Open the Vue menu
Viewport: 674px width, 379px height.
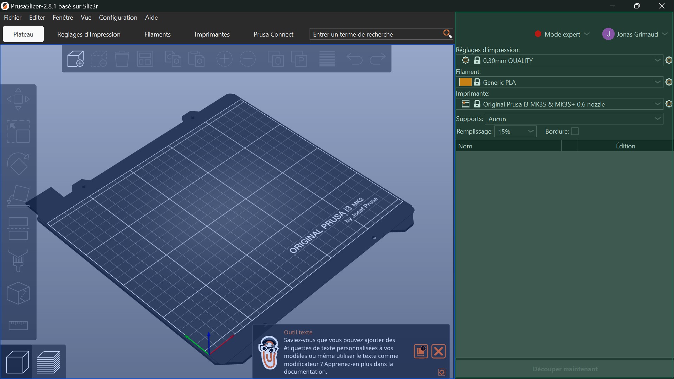[86, 18]
